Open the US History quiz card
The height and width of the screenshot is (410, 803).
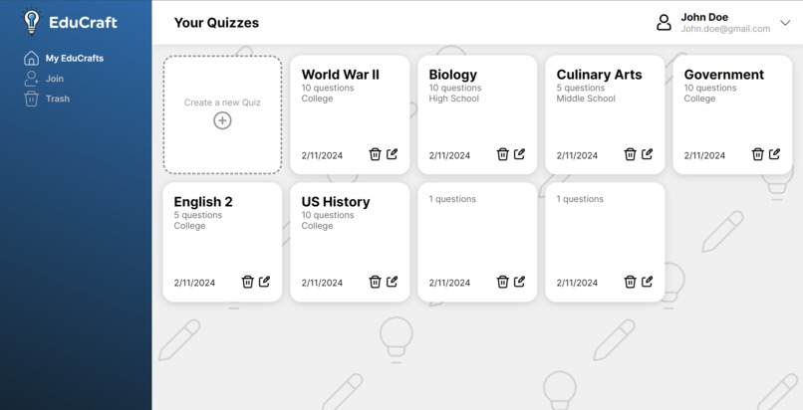point(350,243)
